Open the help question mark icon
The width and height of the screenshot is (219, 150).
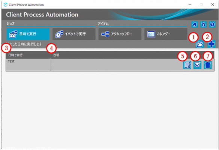pyautogui.click(x=212, y=25)
